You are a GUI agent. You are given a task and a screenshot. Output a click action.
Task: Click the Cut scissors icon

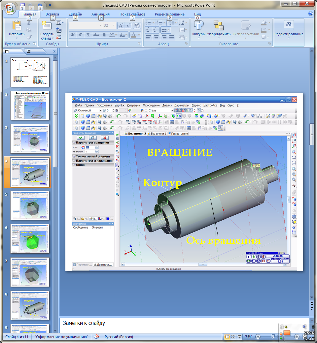[29, 23]
